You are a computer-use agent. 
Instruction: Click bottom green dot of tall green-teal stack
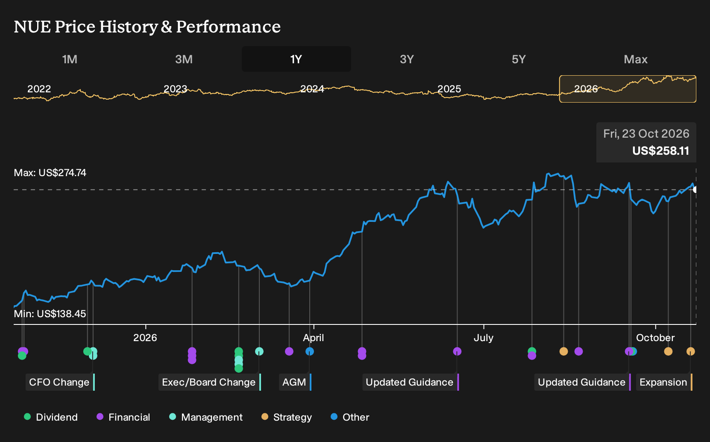(239, 368)
